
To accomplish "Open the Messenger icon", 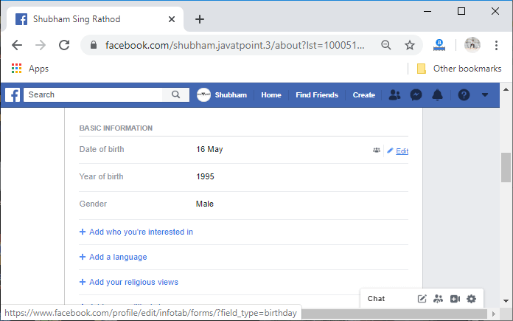I will click(x=416, y=95).
